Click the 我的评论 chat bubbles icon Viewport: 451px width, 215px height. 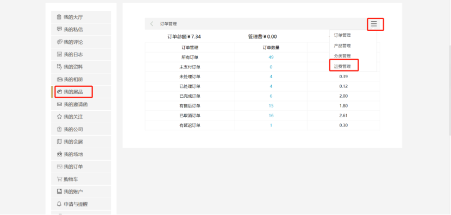pyautogui.click(x=59, y=42)
